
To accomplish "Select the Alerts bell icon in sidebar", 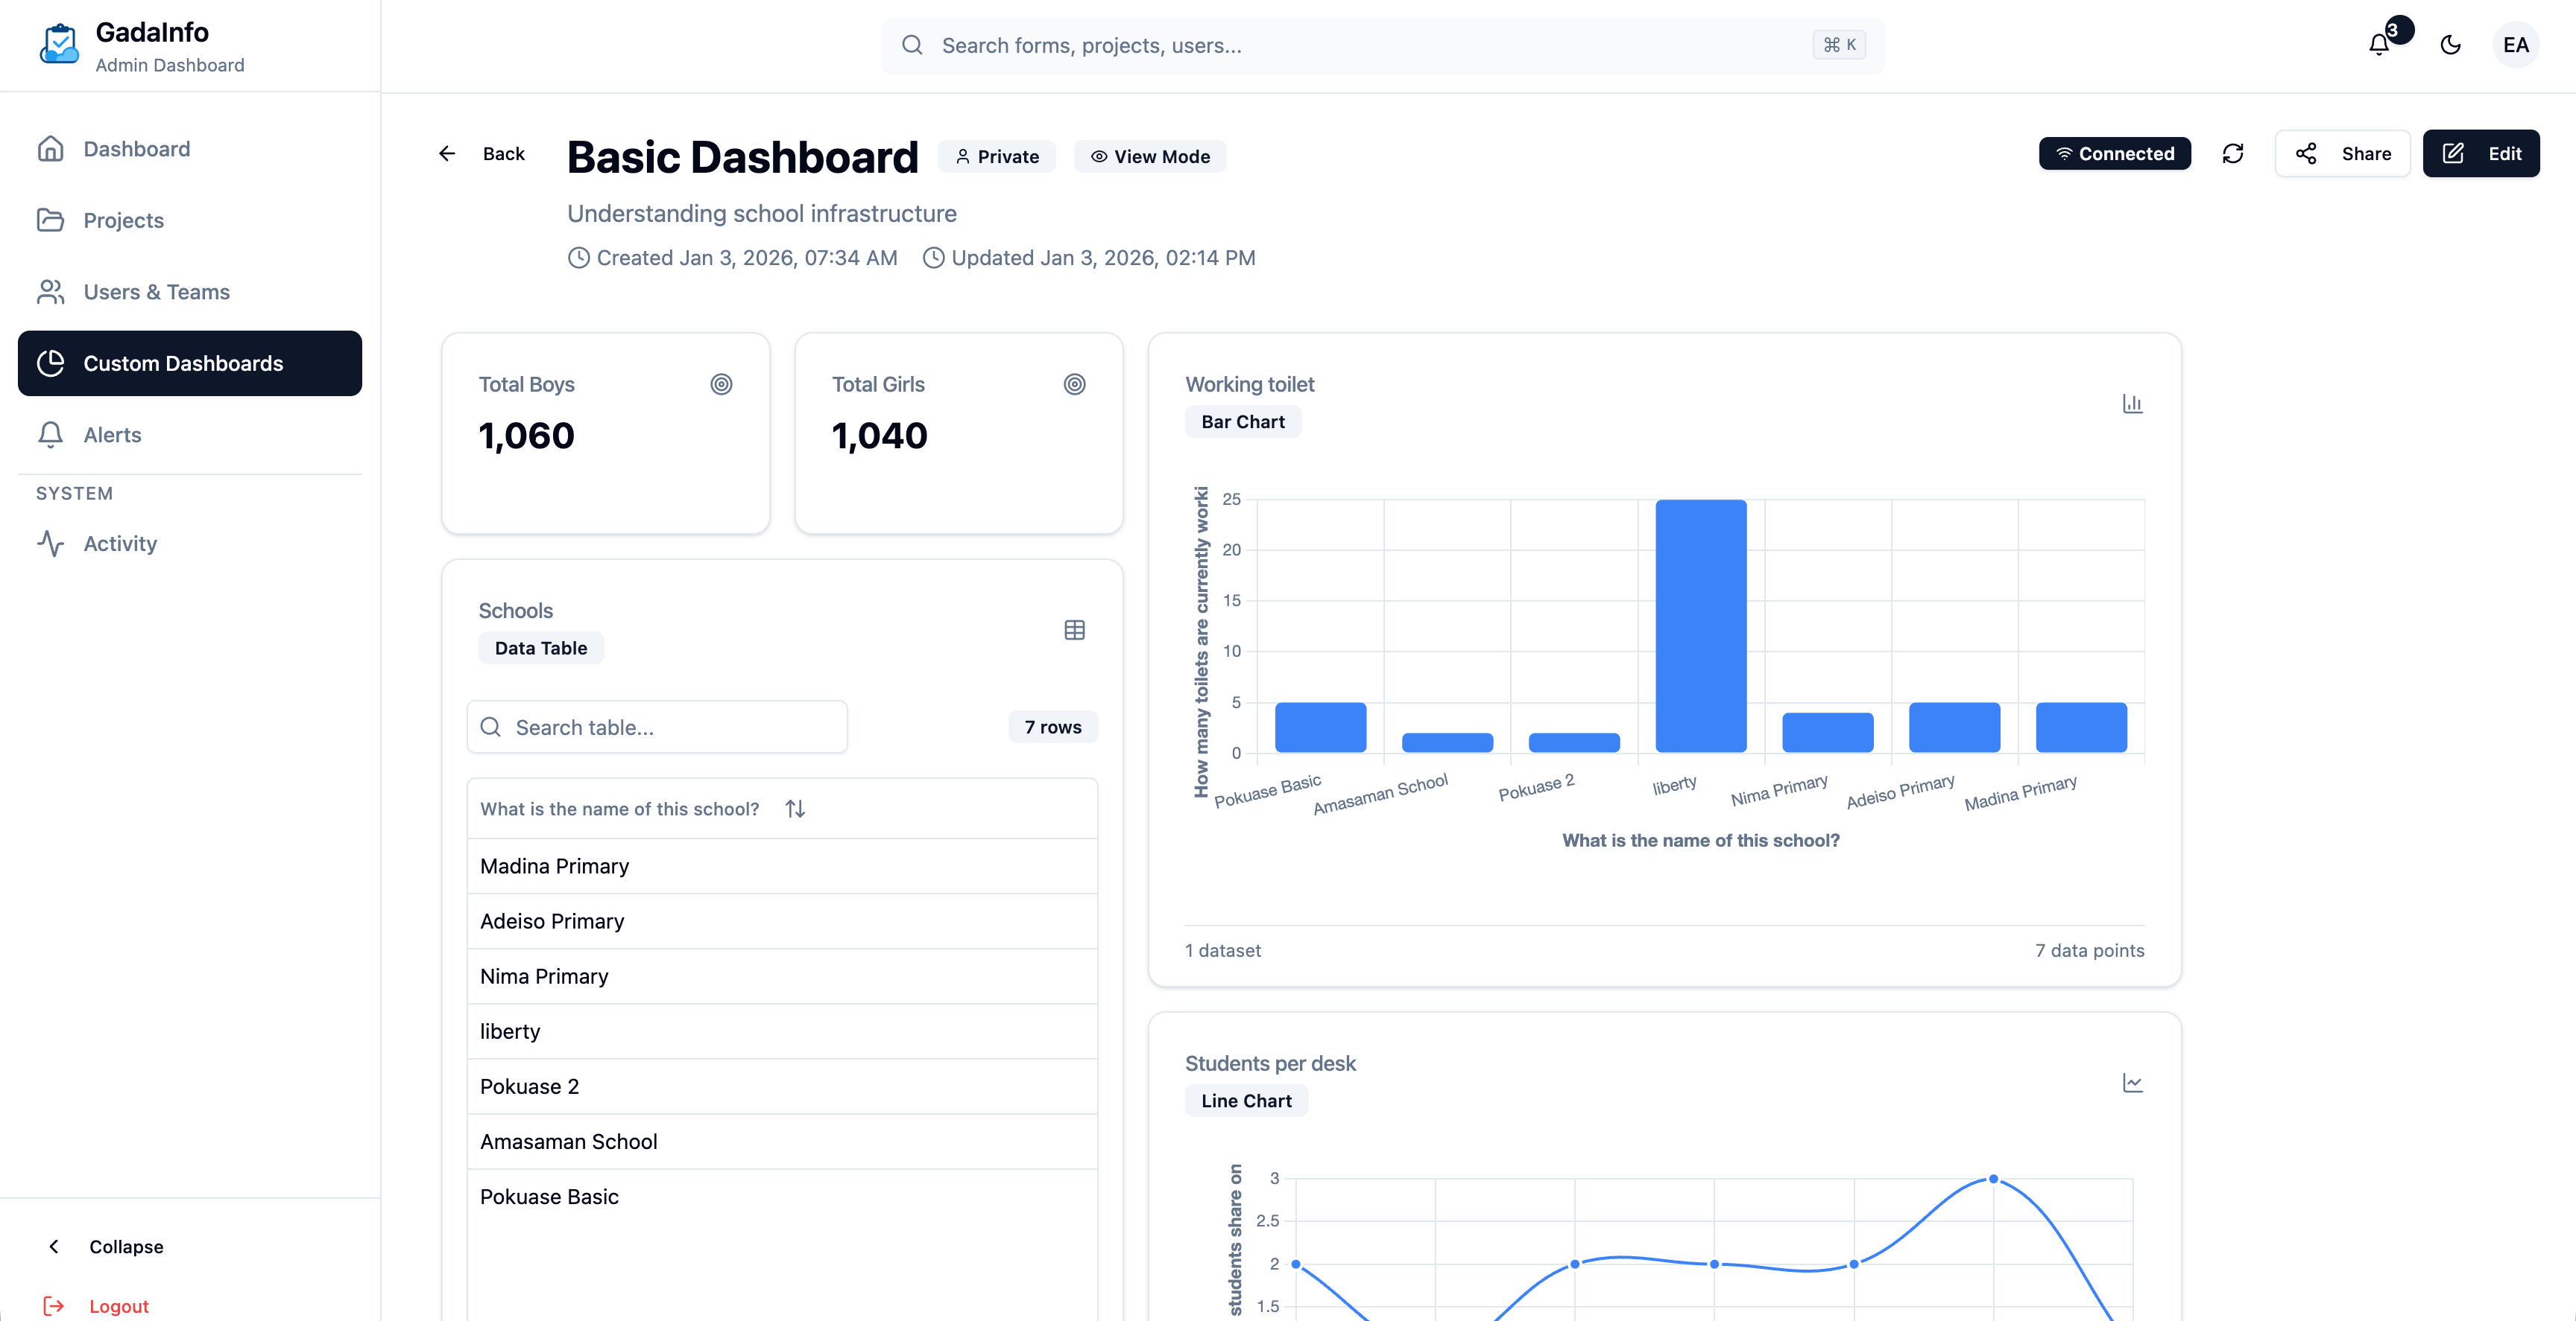I will coord(51,435).
